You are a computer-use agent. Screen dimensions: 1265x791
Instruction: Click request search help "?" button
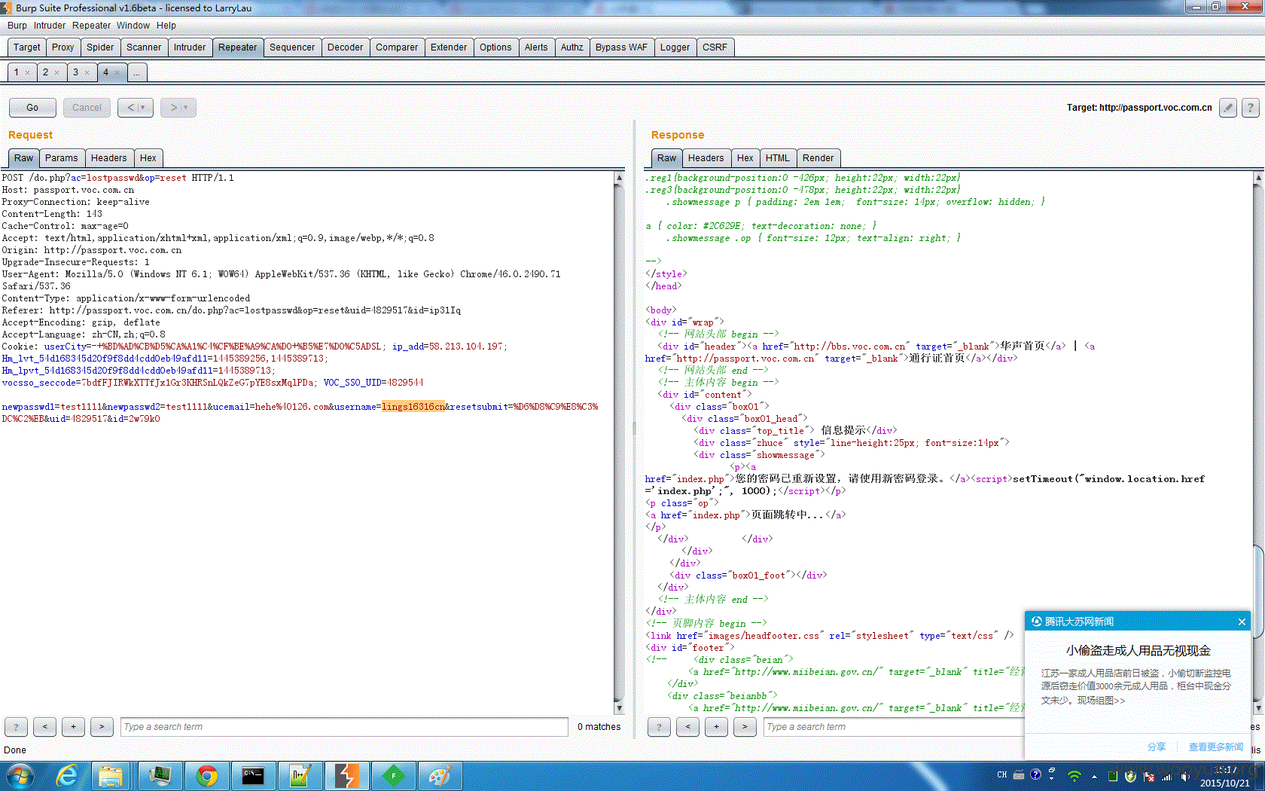tap(16, 727)
